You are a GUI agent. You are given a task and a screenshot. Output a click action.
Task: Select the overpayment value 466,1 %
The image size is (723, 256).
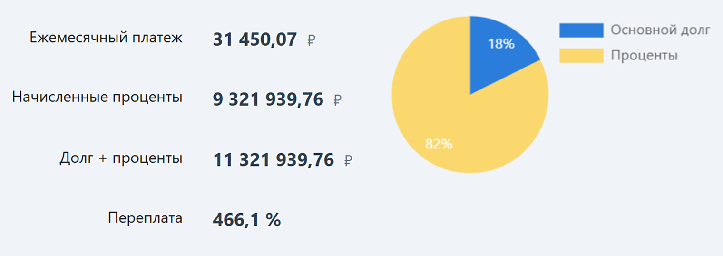[x=247, y=220]
